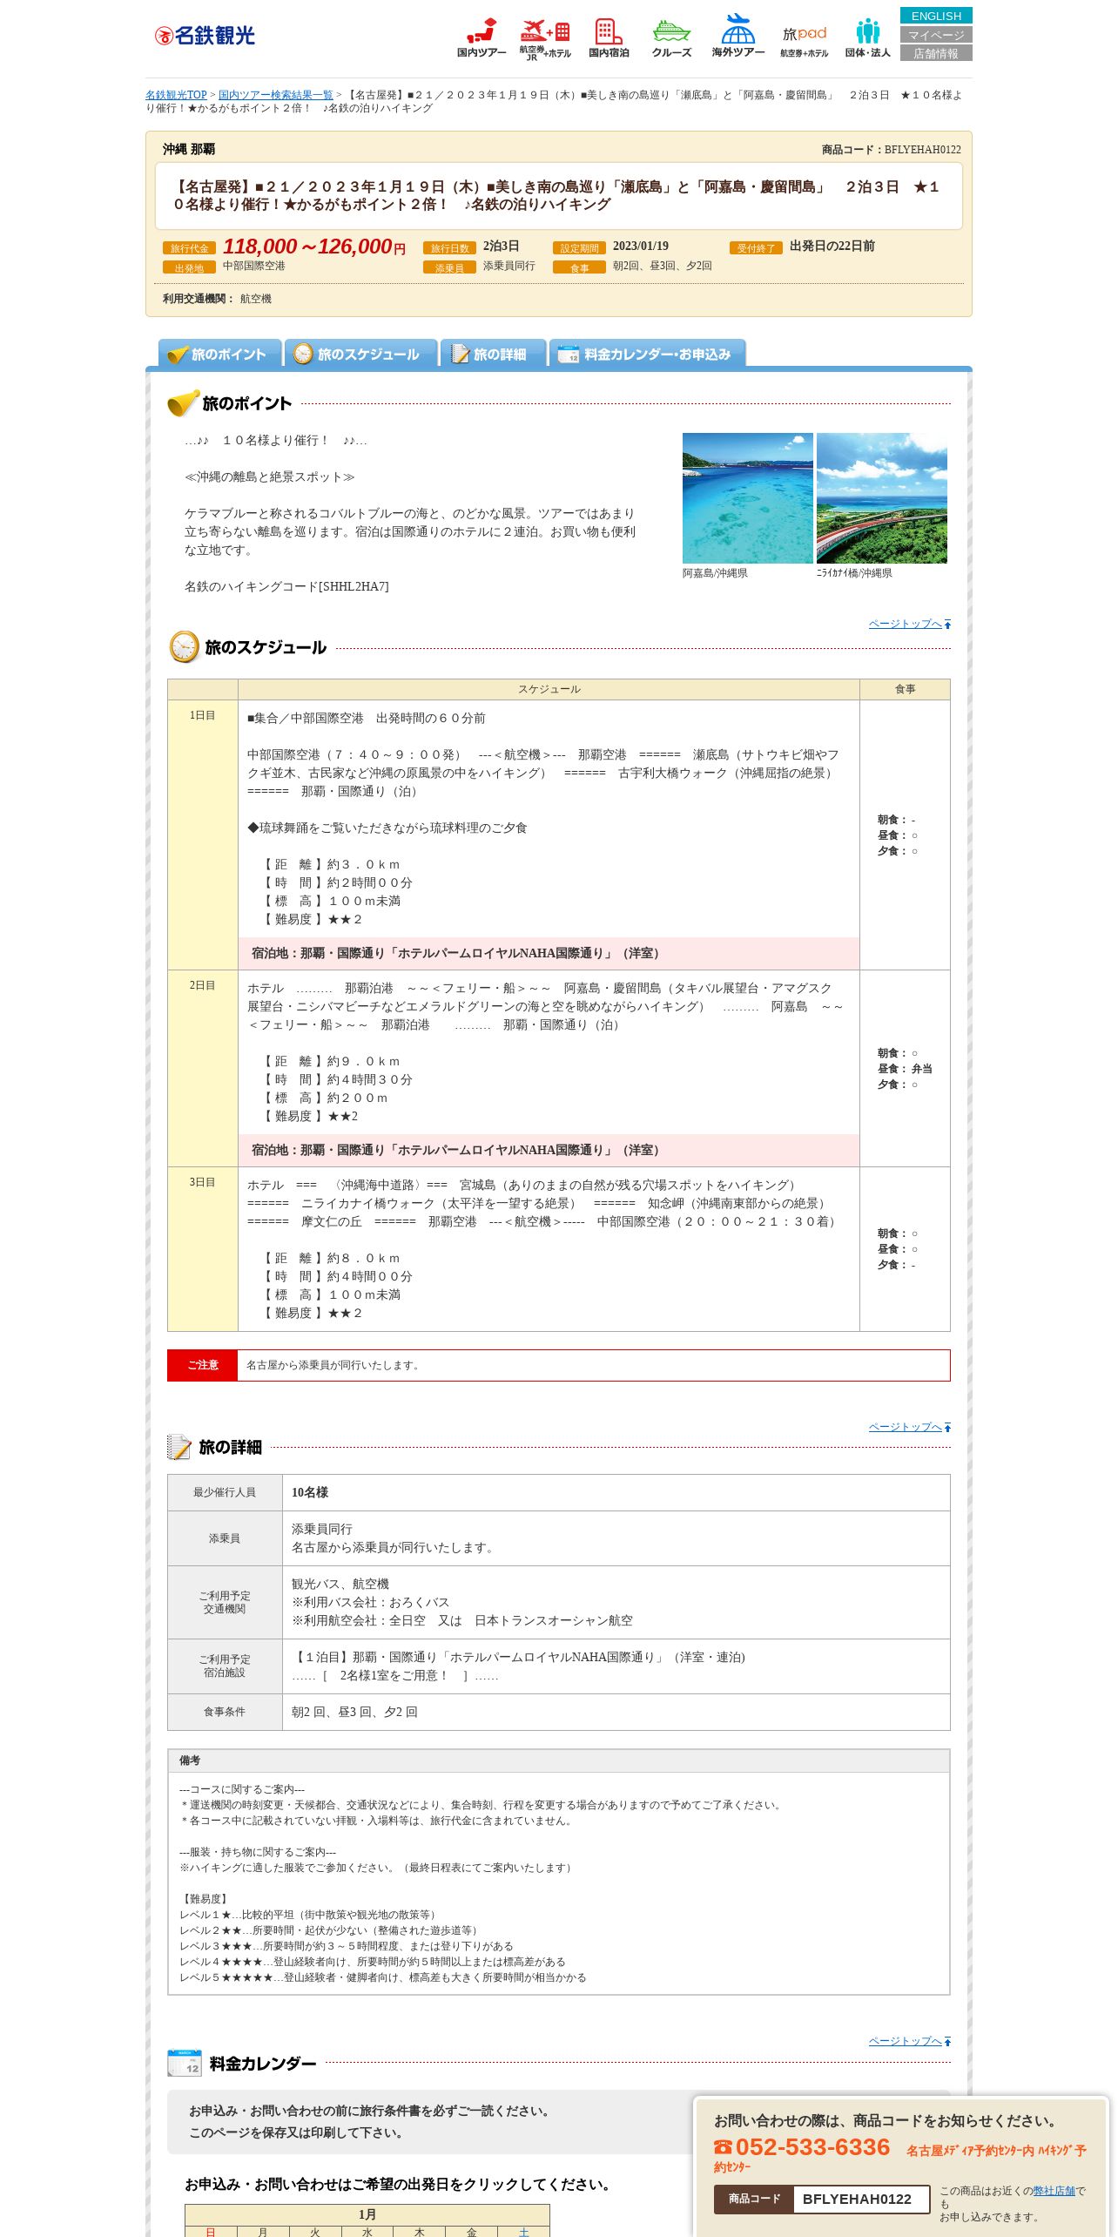Viewport: 1118px width, 2237px height.
Task: Open 海外ツアー from the top navigation
Action: [737, 36]
